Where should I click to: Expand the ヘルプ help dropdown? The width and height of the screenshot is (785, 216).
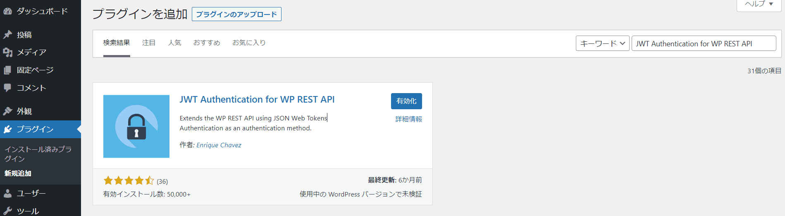(759, 4)
